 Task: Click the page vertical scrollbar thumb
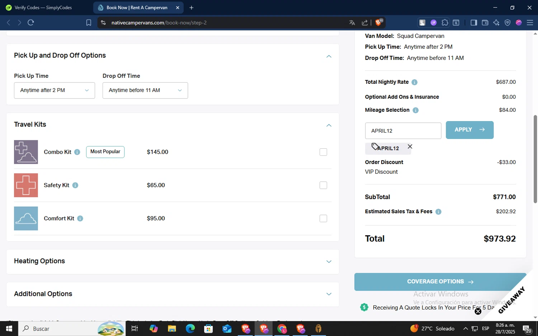coord(535,159)
